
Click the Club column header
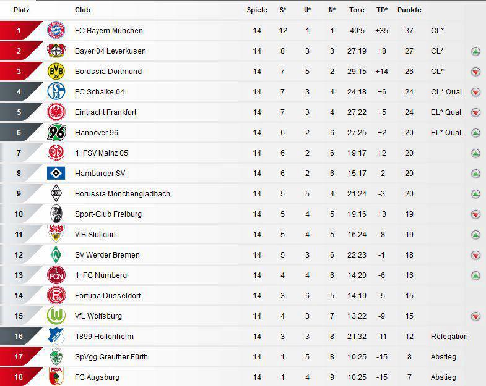click(x=83, y=10)
